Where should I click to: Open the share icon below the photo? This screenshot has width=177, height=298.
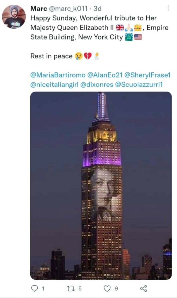coord(143,288)
